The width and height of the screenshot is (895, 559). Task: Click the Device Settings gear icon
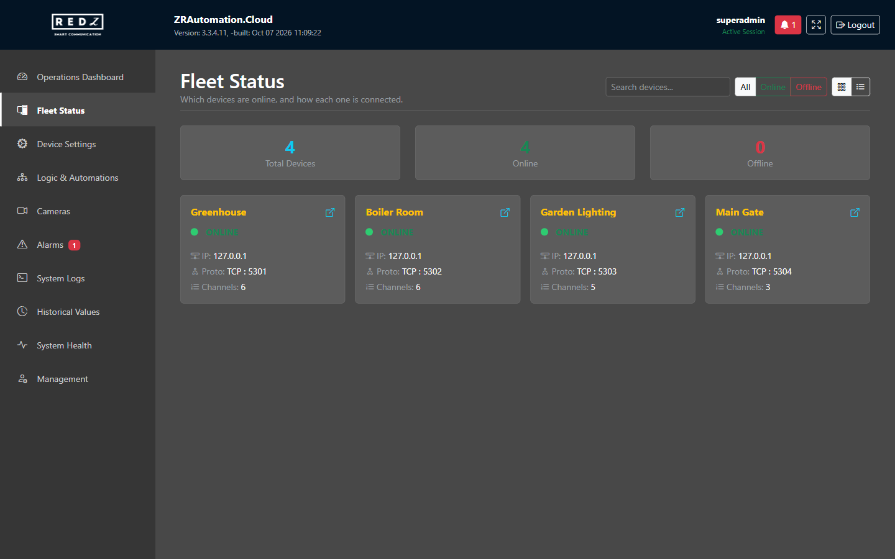(x=22, y=144)
